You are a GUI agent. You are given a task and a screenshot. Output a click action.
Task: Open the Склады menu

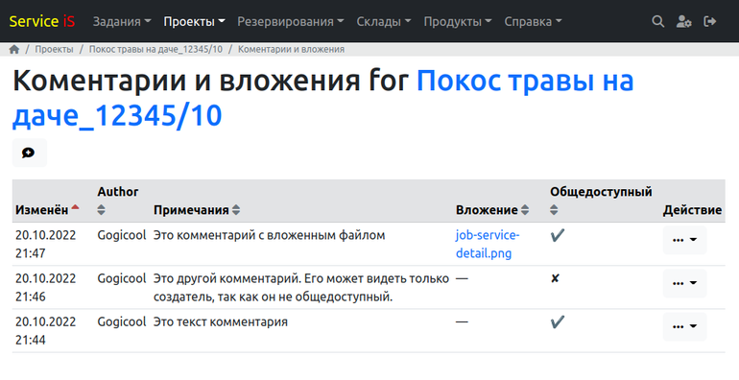pos(384,21)
